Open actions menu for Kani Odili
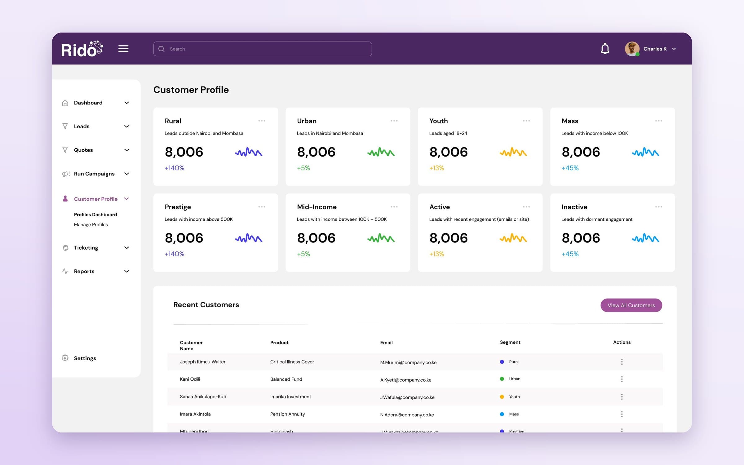The width and height of the screenshot is (744, 465). tap(622, 379)
